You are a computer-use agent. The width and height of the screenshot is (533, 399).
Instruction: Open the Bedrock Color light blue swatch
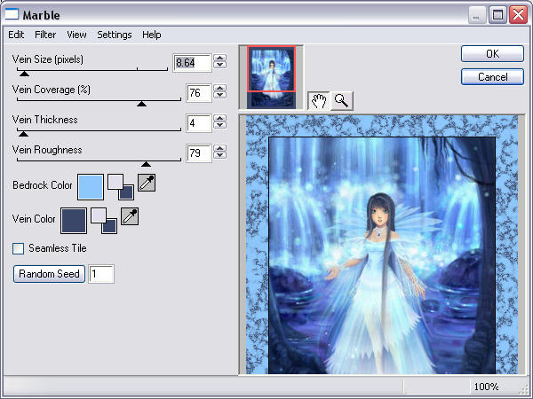[x=91, y=187]
